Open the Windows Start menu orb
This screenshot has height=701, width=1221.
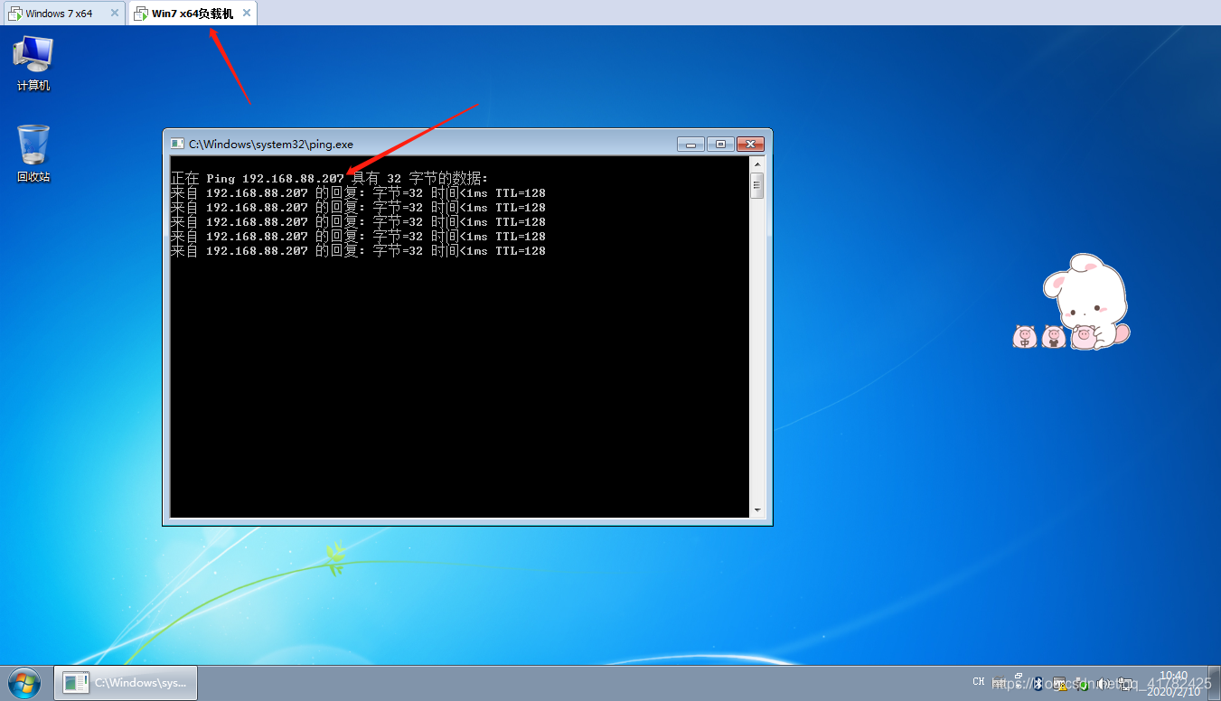(24, 683)
